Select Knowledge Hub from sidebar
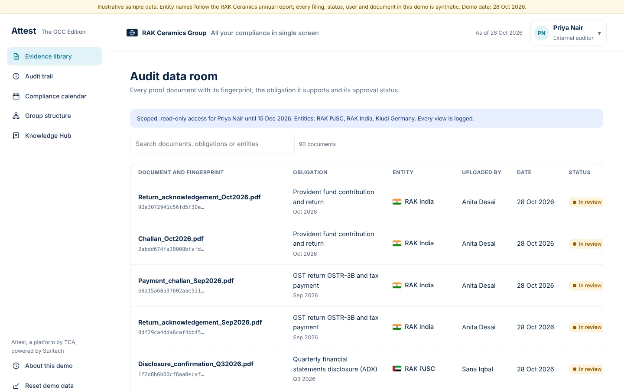This screenshot has width=624, height=390. (55, 136)
